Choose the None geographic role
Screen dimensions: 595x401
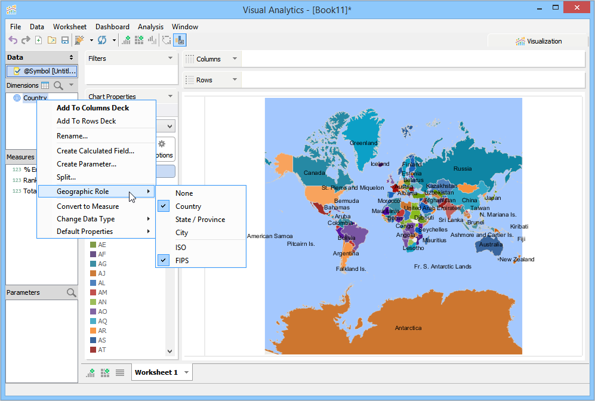coord(201,193)
